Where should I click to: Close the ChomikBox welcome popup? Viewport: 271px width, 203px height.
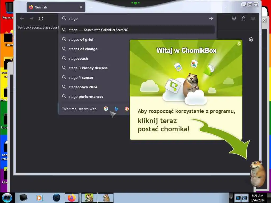click(239, 44)
